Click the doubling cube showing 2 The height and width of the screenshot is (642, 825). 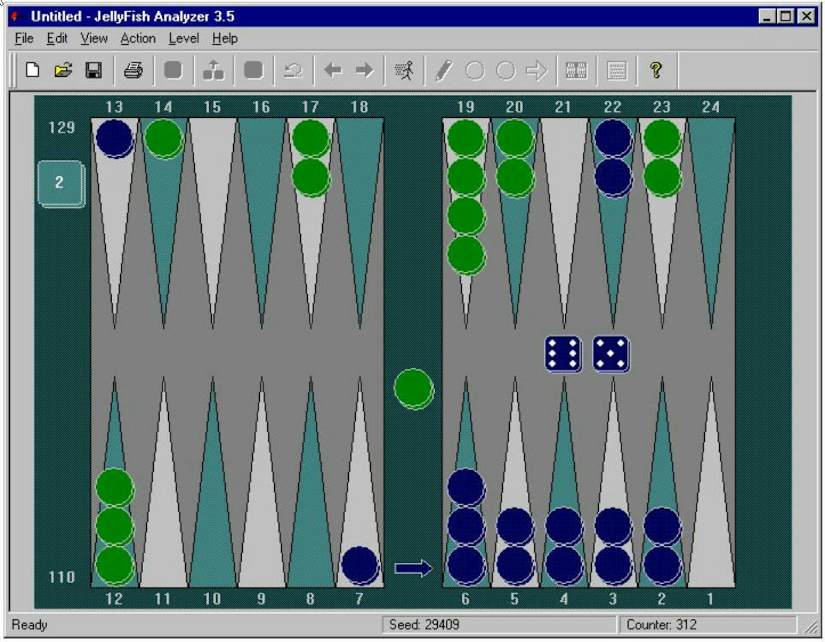pyautogui.click(x=60, y=183)
